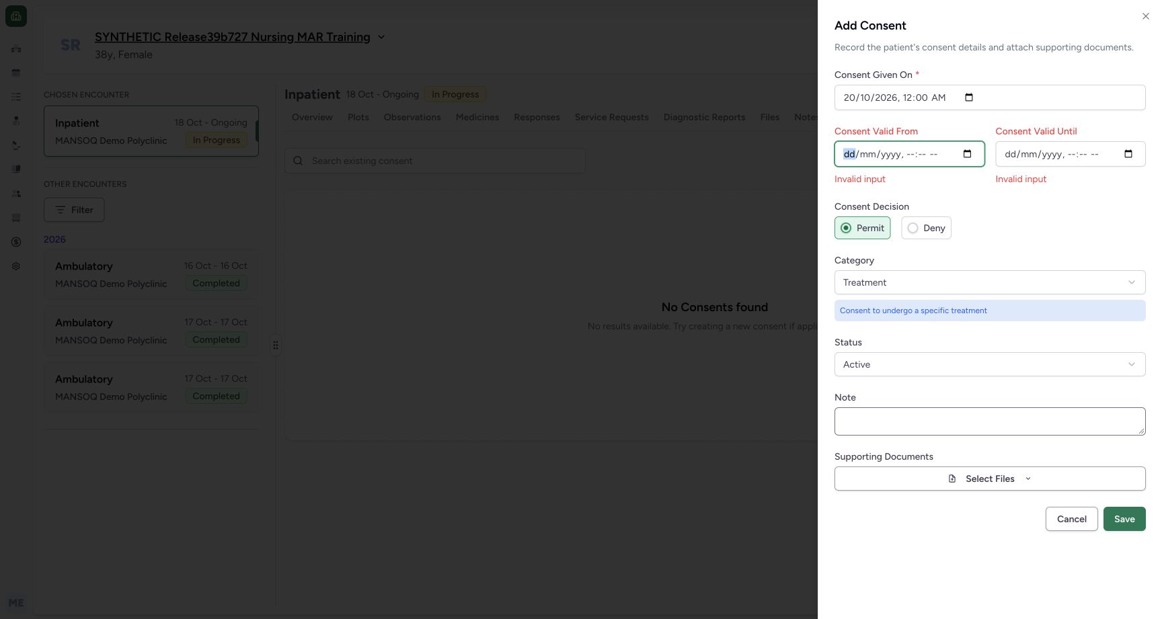Expand the patient name chevron menu

[x=381, y=37]
